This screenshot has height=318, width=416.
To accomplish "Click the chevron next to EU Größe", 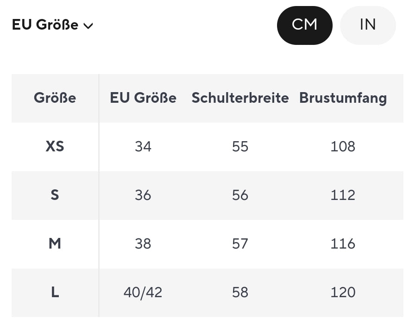I will click(x=88, y=26).
